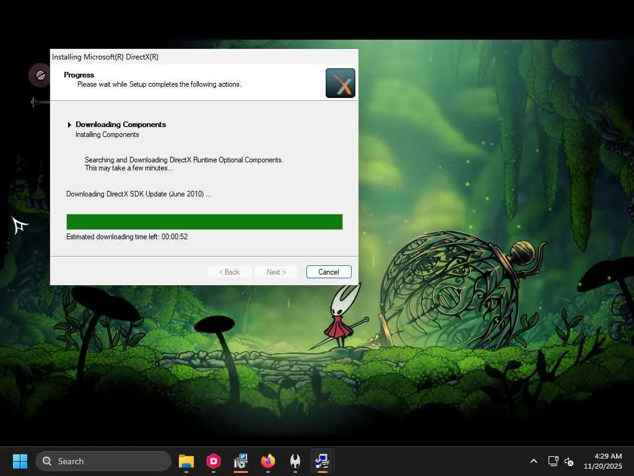
Task: Click the "Installing Microsoft(R) DirectX(R)" title bar
Action: pos(204,56)
